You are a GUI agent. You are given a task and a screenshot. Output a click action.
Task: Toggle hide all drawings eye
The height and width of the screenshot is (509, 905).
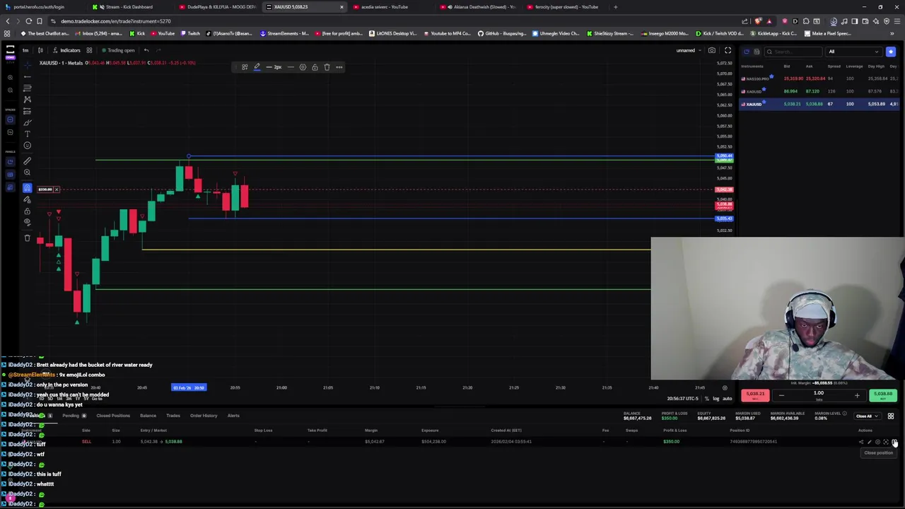tap(28, 223)
